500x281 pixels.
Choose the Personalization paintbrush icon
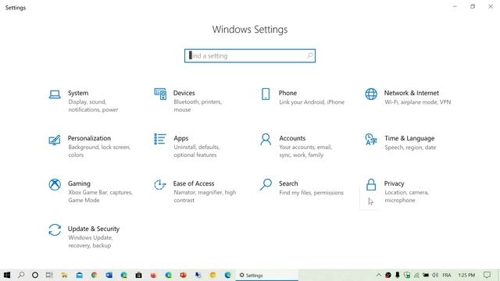55,140
